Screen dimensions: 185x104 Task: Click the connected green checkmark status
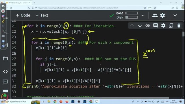click(x=112, y=15)
